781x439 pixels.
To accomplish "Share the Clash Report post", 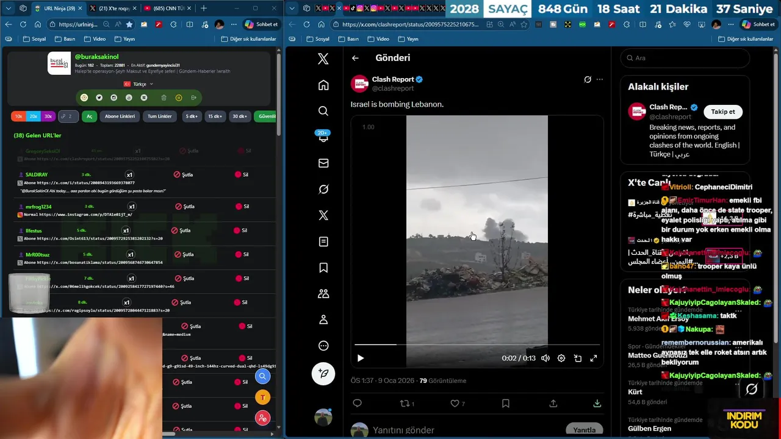I will coord(553,403).
